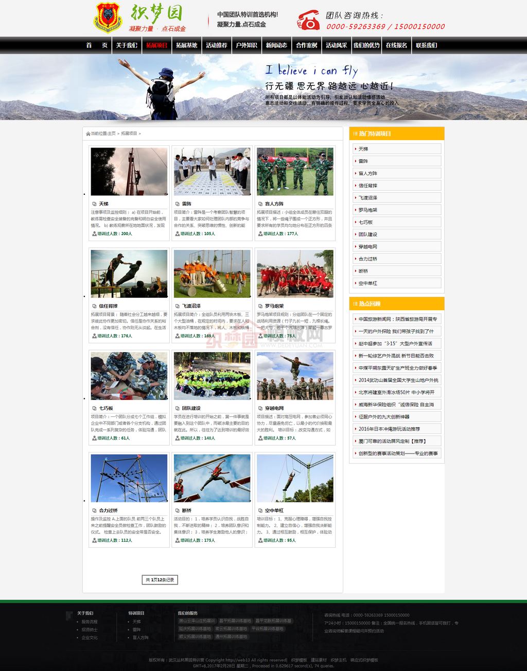Select the 联系我们 menu item
527x671 pixels.
(426, 45)
